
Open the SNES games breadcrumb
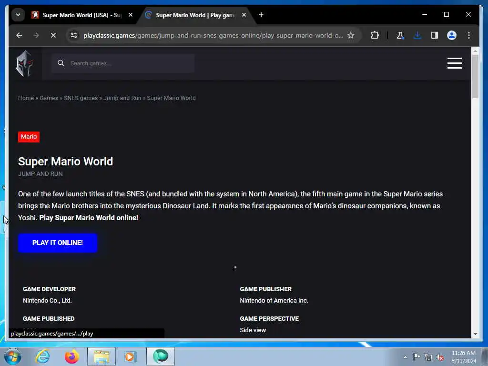pos(81,98)
